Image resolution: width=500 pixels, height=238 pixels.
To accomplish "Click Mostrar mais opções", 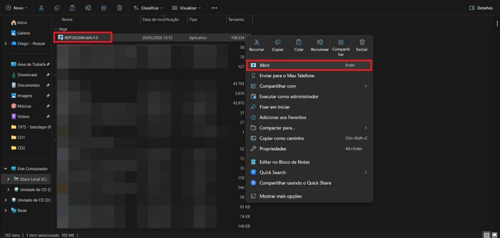I will click(x=280, y=196).
